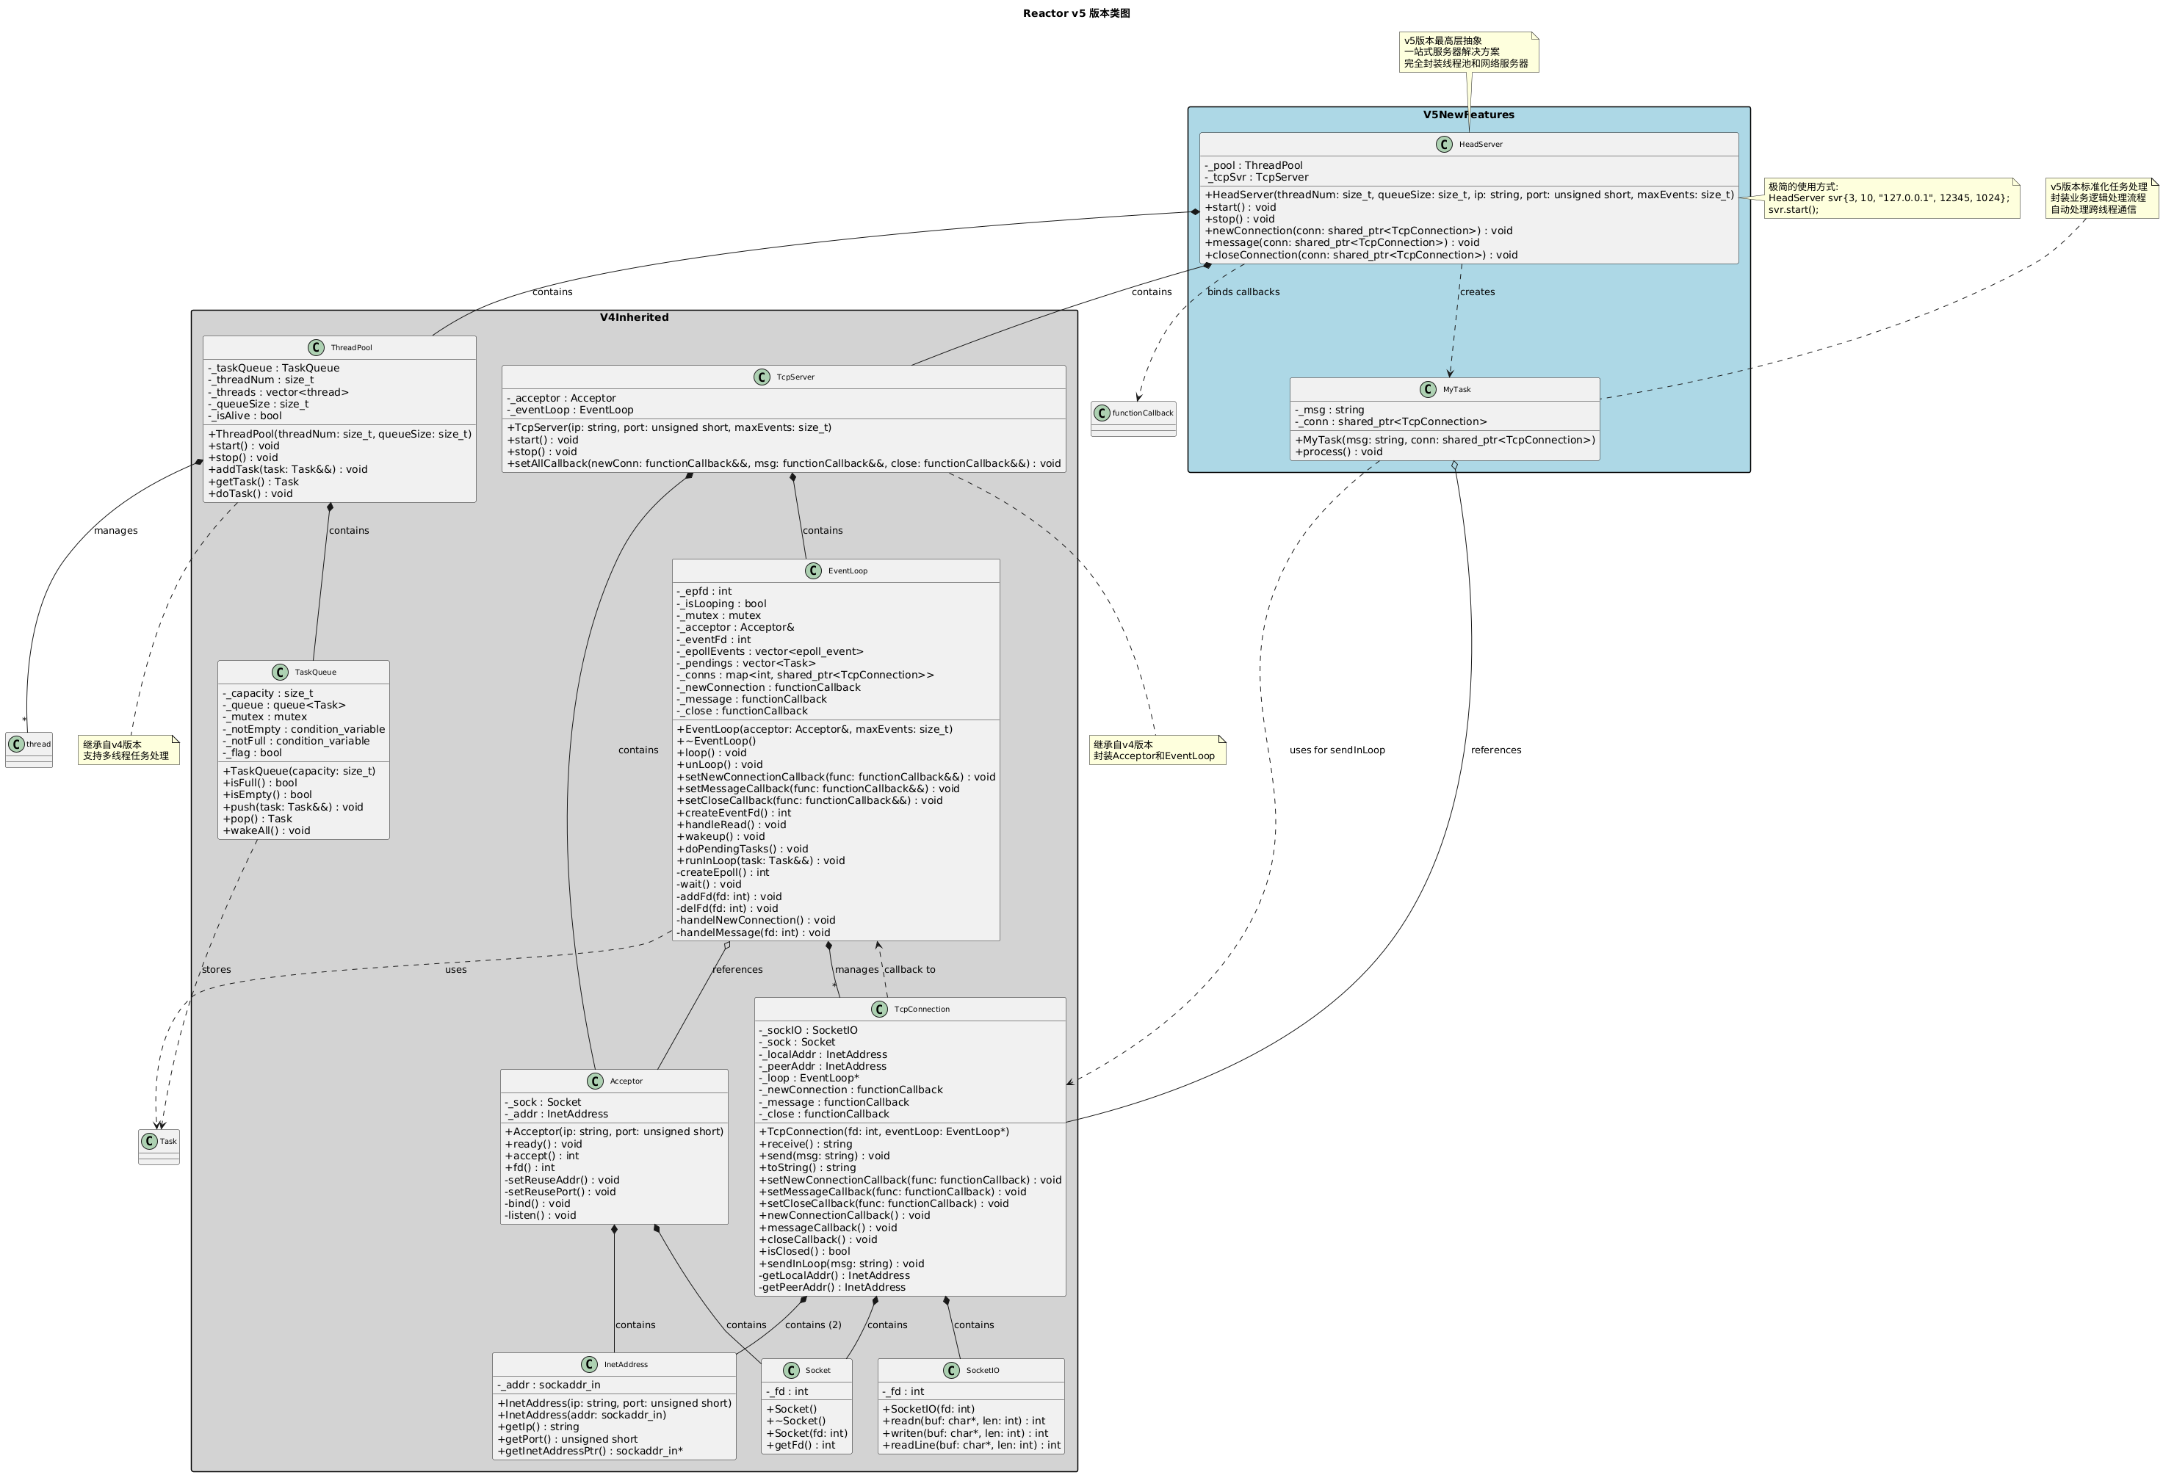Image resolution: width=2163 pixels, height=1475 pixels.
Task: Click the note 封装Acceptor和EventLoop
Action: (1158, 750)
